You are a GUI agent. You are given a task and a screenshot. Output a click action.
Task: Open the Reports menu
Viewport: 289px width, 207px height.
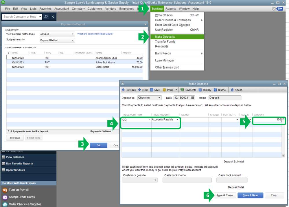[x=170, y=9]
